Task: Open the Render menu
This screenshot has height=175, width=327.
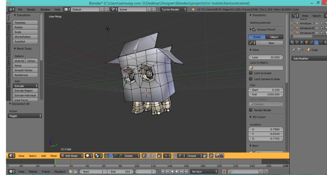Action: (x=31, y=10)
